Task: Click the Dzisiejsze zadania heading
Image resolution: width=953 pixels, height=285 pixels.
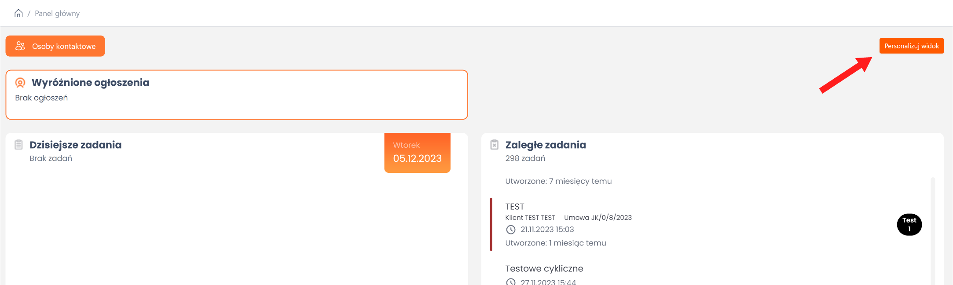Action: [76, 145]
